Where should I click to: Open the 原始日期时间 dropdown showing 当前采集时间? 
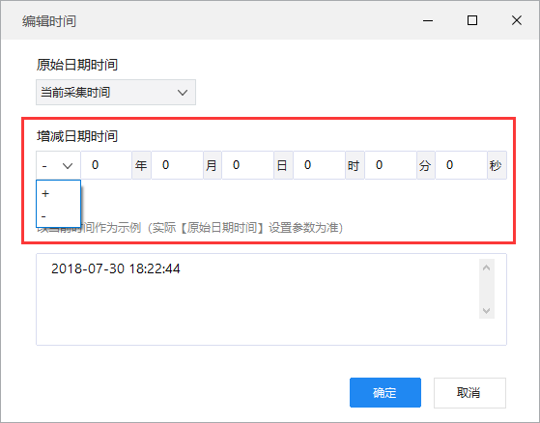tap(116, 93)
